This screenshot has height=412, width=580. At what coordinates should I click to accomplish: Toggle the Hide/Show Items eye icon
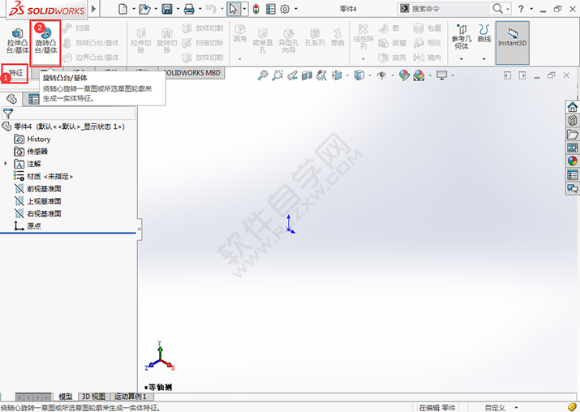pos(382,75)
